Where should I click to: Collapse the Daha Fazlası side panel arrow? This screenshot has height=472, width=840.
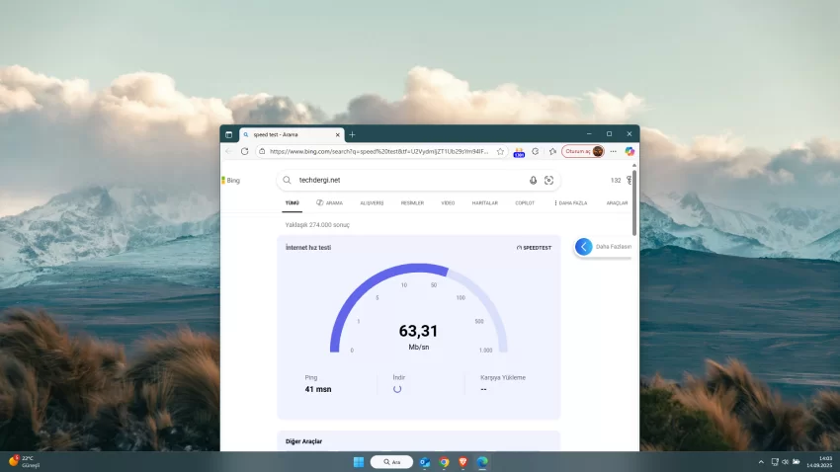point(583,247)
